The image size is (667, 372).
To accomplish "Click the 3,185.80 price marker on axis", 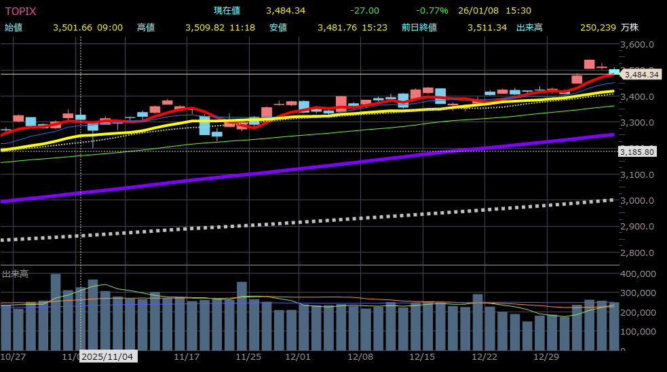I will (x=637, y=152).
